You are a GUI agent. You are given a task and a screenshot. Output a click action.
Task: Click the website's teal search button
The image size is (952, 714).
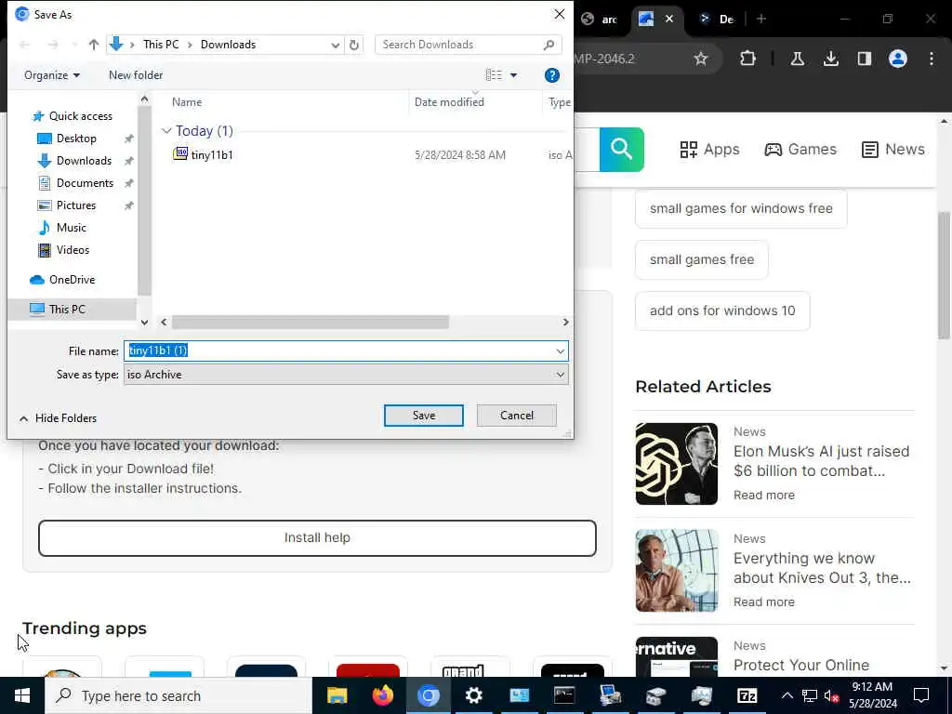point(622,150)
